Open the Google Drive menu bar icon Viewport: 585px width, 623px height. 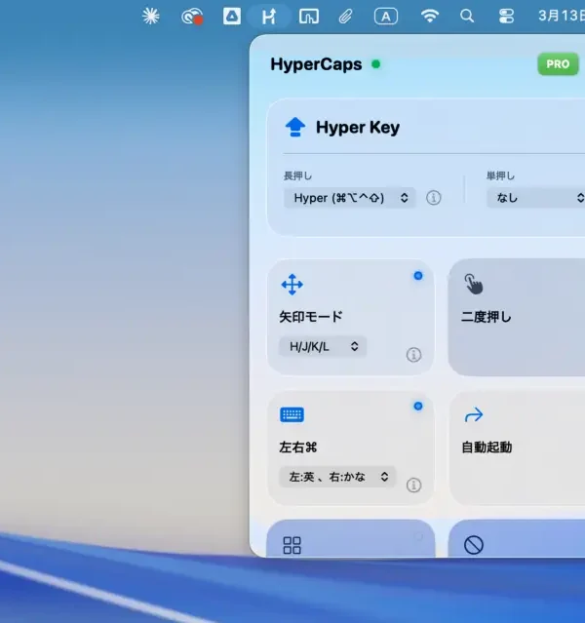(x=232, y=17)
